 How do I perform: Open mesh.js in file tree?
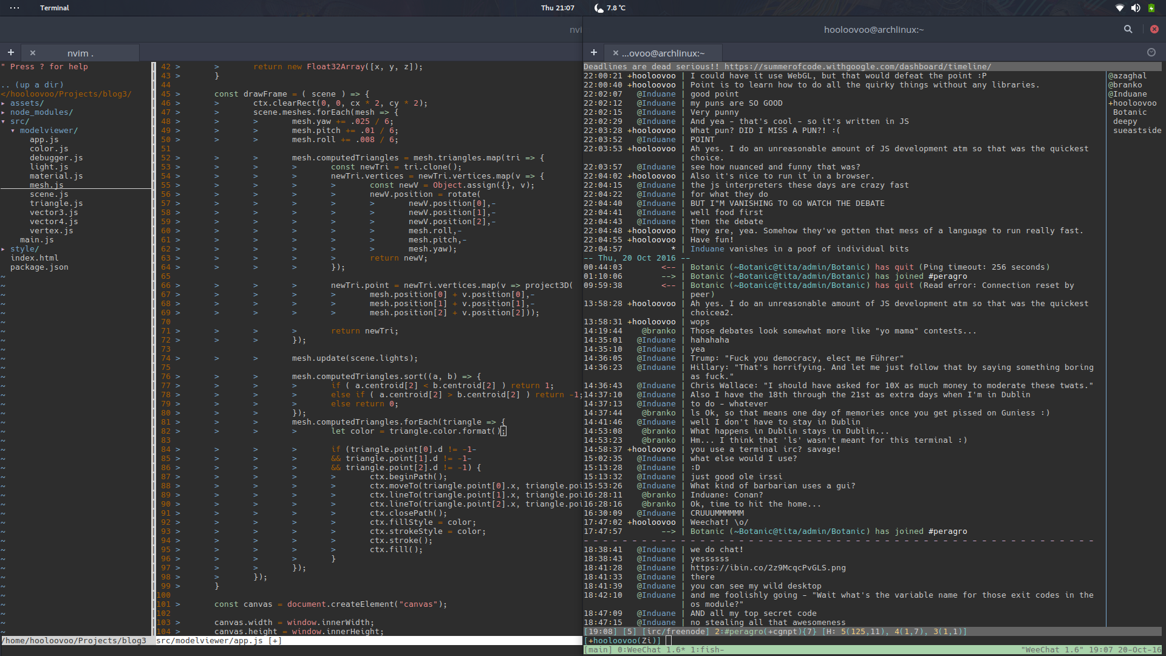click(47, 185)
